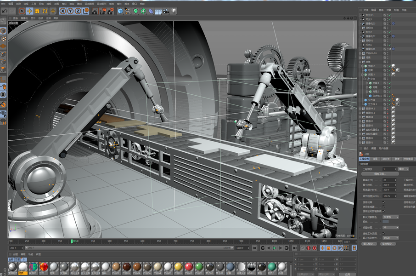The height and width of the screenshot is (276, 416).
Task: Click the cube primitive object icon
Action: coord(120,11)
